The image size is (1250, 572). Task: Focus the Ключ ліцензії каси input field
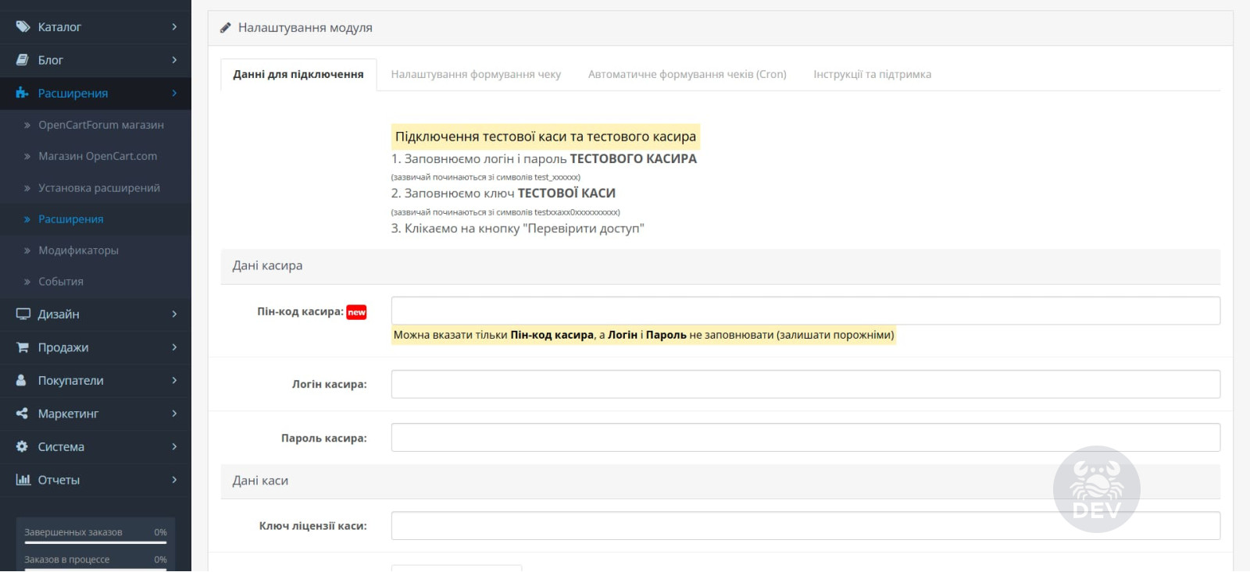coord(805,525)
